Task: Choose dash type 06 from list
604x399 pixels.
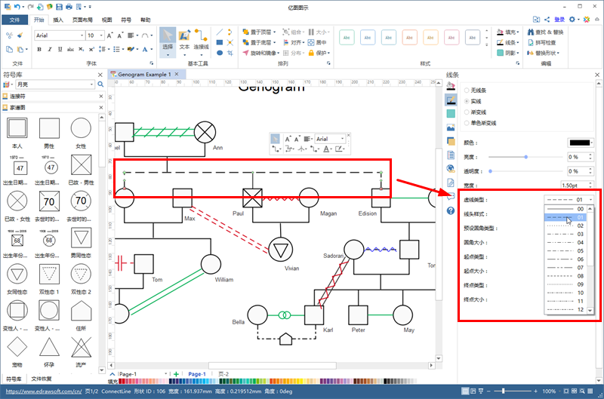Action: [565, 259]
